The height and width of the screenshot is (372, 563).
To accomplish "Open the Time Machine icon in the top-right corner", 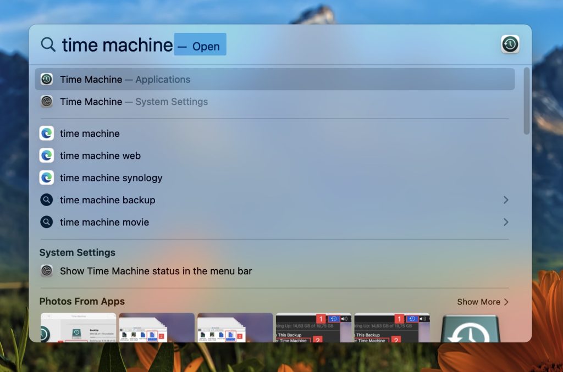I will click(510, 45).
